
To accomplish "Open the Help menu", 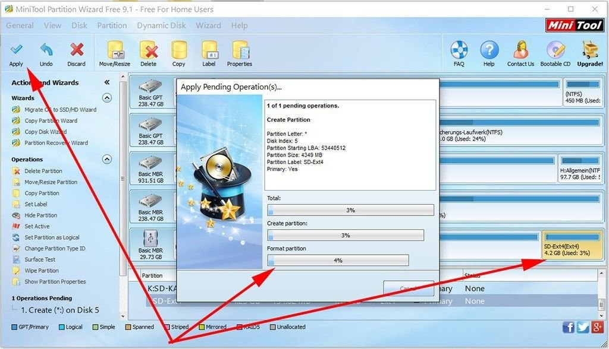I will (x=239, y=26).
